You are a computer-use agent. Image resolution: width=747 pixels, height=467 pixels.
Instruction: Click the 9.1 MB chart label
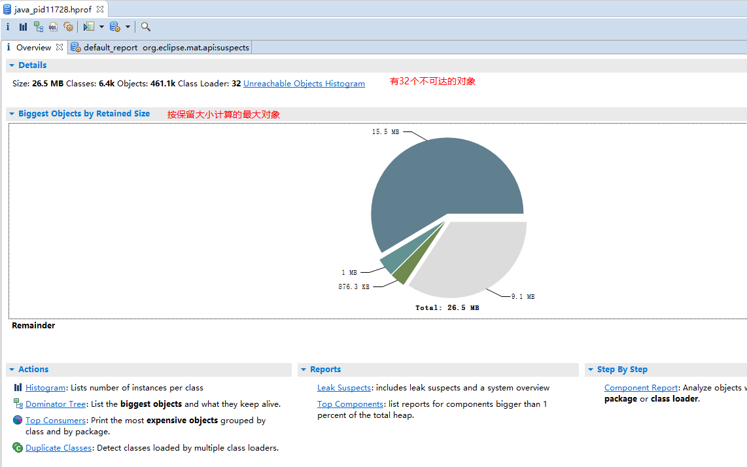(523, 297)
